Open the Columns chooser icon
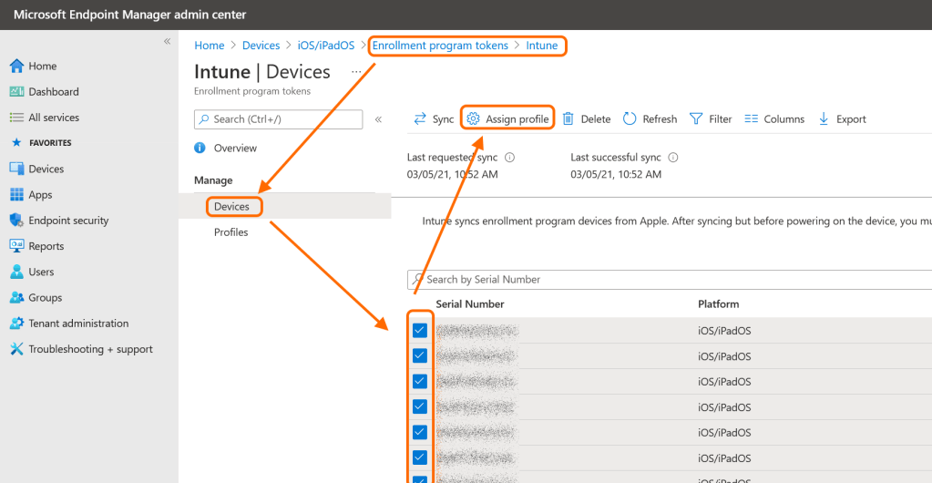Image resolution: width=932 pixels, height=483 pixels. point(752,119)
